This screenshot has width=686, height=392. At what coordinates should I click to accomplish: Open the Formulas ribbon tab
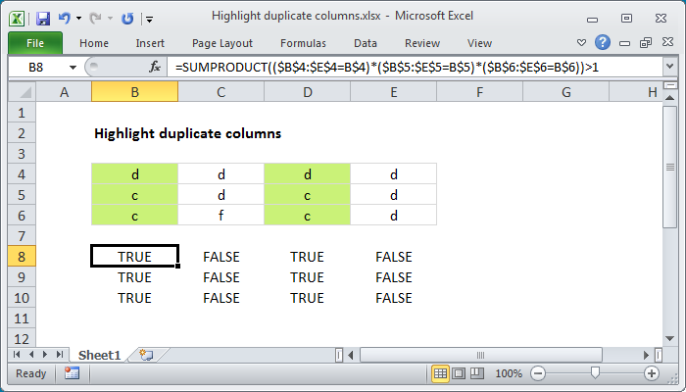303,43
